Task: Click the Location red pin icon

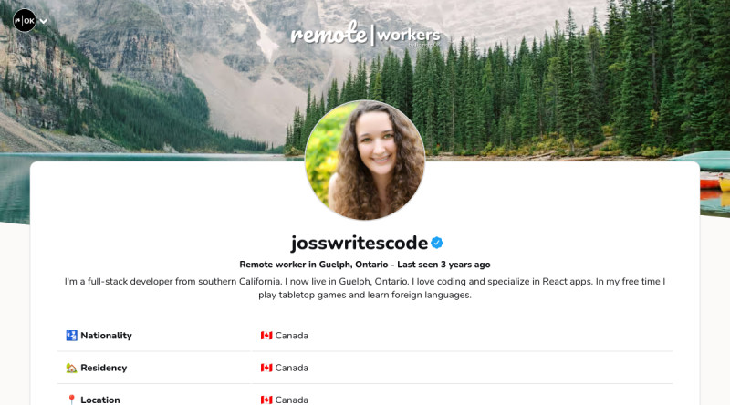Action: (71, 400)
